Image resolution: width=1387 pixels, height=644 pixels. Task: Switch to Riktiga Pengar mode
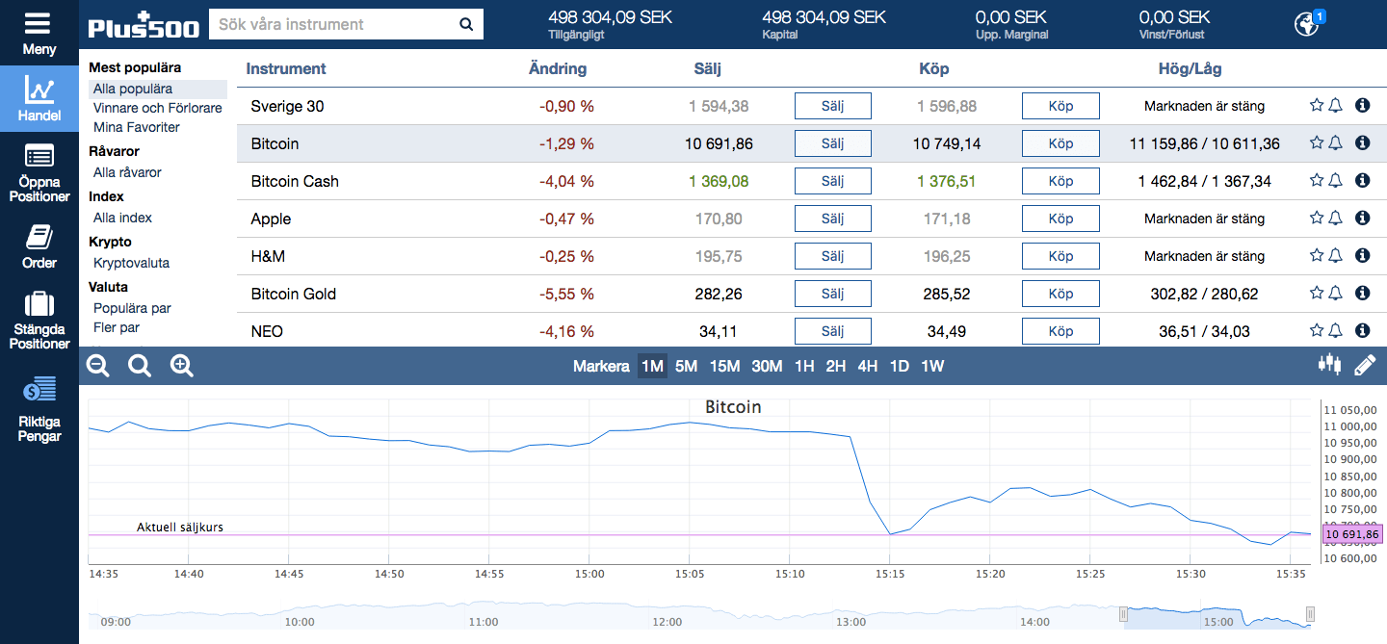(39, 409)
